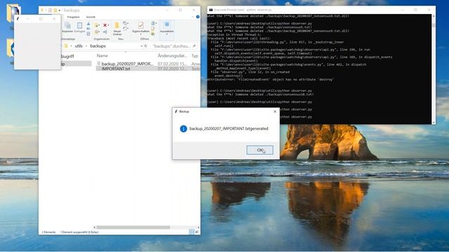Click the backups breadcrumb in the address bar

pyautogui.click(x=98, y=45)
